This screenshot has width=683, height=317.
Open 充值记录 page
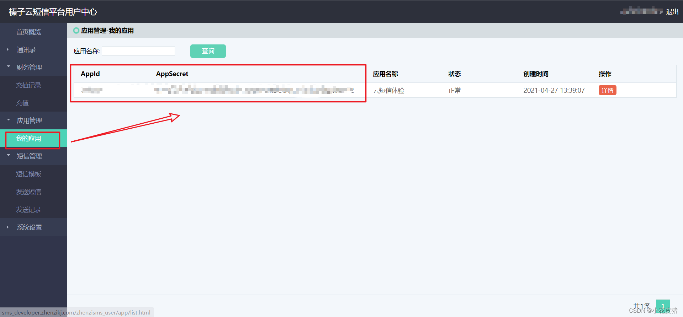pos(28,85)
